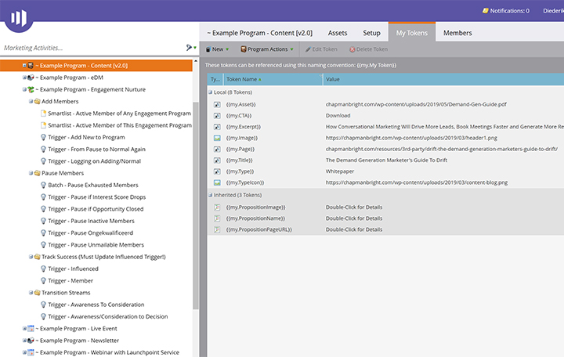Click the smart list icon of Any Engagement Program
Screen dimensions: 564x357
click(44, 114)
